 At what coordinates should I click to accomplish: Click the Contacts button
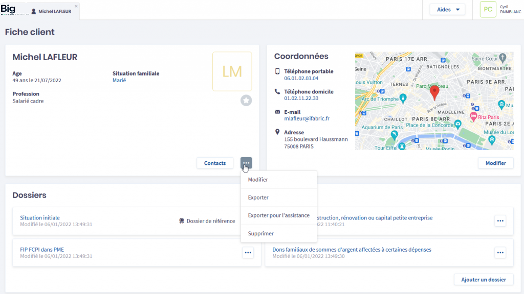click(x=215, y=163)
